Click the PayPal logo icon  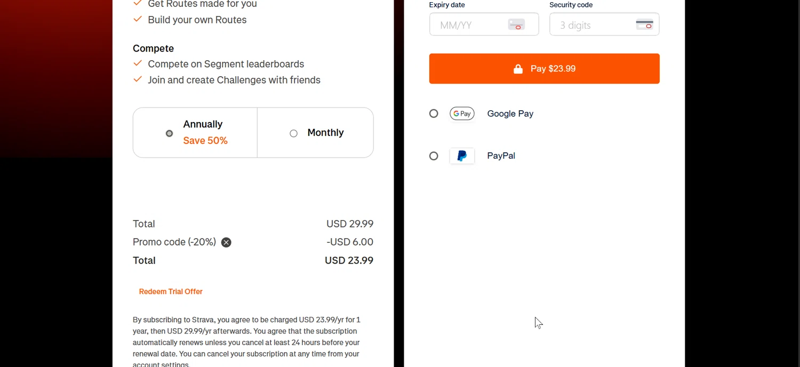click(x=462, y=156)
